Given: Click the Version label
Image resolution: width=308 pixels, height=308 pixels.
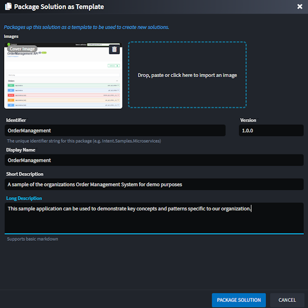Looking at the screenshot, I should click(x=248, y=120).
